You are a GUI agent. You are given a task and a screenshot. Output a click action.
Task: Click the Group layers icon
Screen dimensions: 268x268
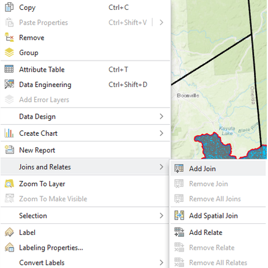(9, 53)
